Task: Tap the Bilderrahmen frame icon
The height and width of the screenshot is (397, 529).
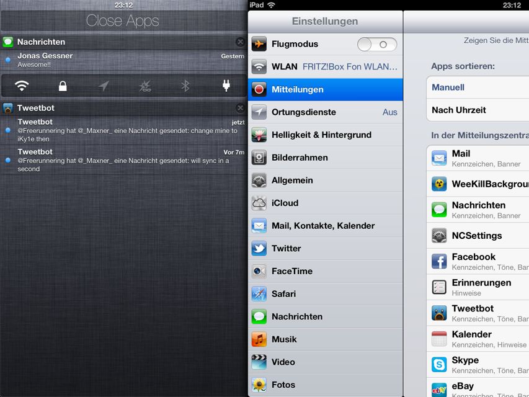Action: (x=259, y=158)
